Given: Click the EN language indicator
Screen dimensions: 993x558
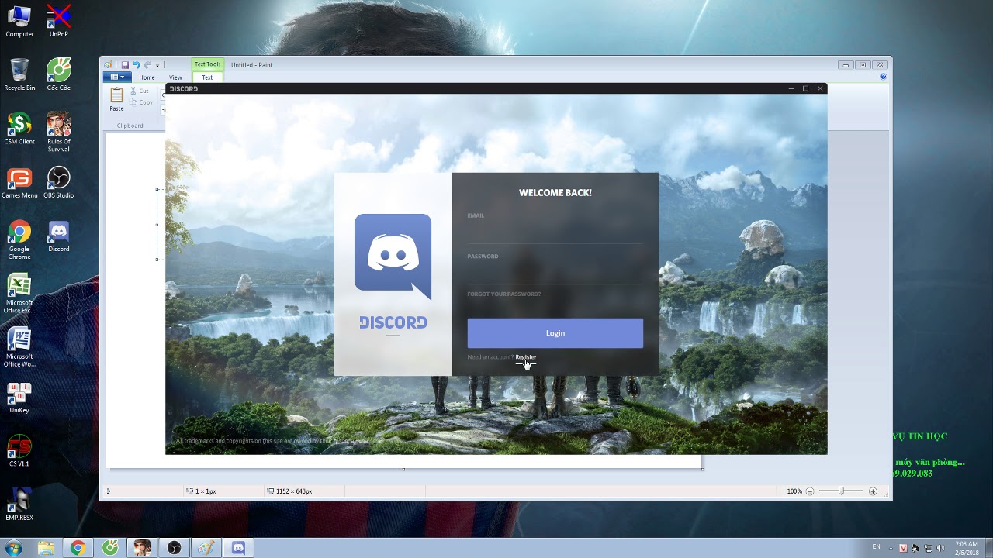Looking at the screenshot, I should point(877,547).
